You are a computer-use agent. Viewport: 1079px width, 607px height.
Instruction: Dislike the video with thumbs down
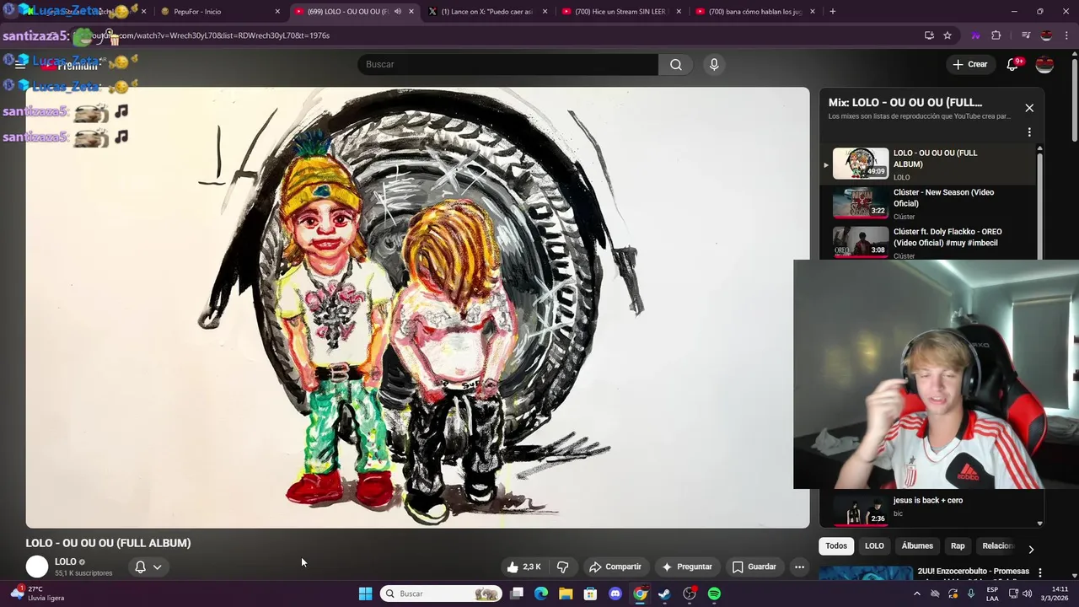pyautogui.click(x=562, y=567)
